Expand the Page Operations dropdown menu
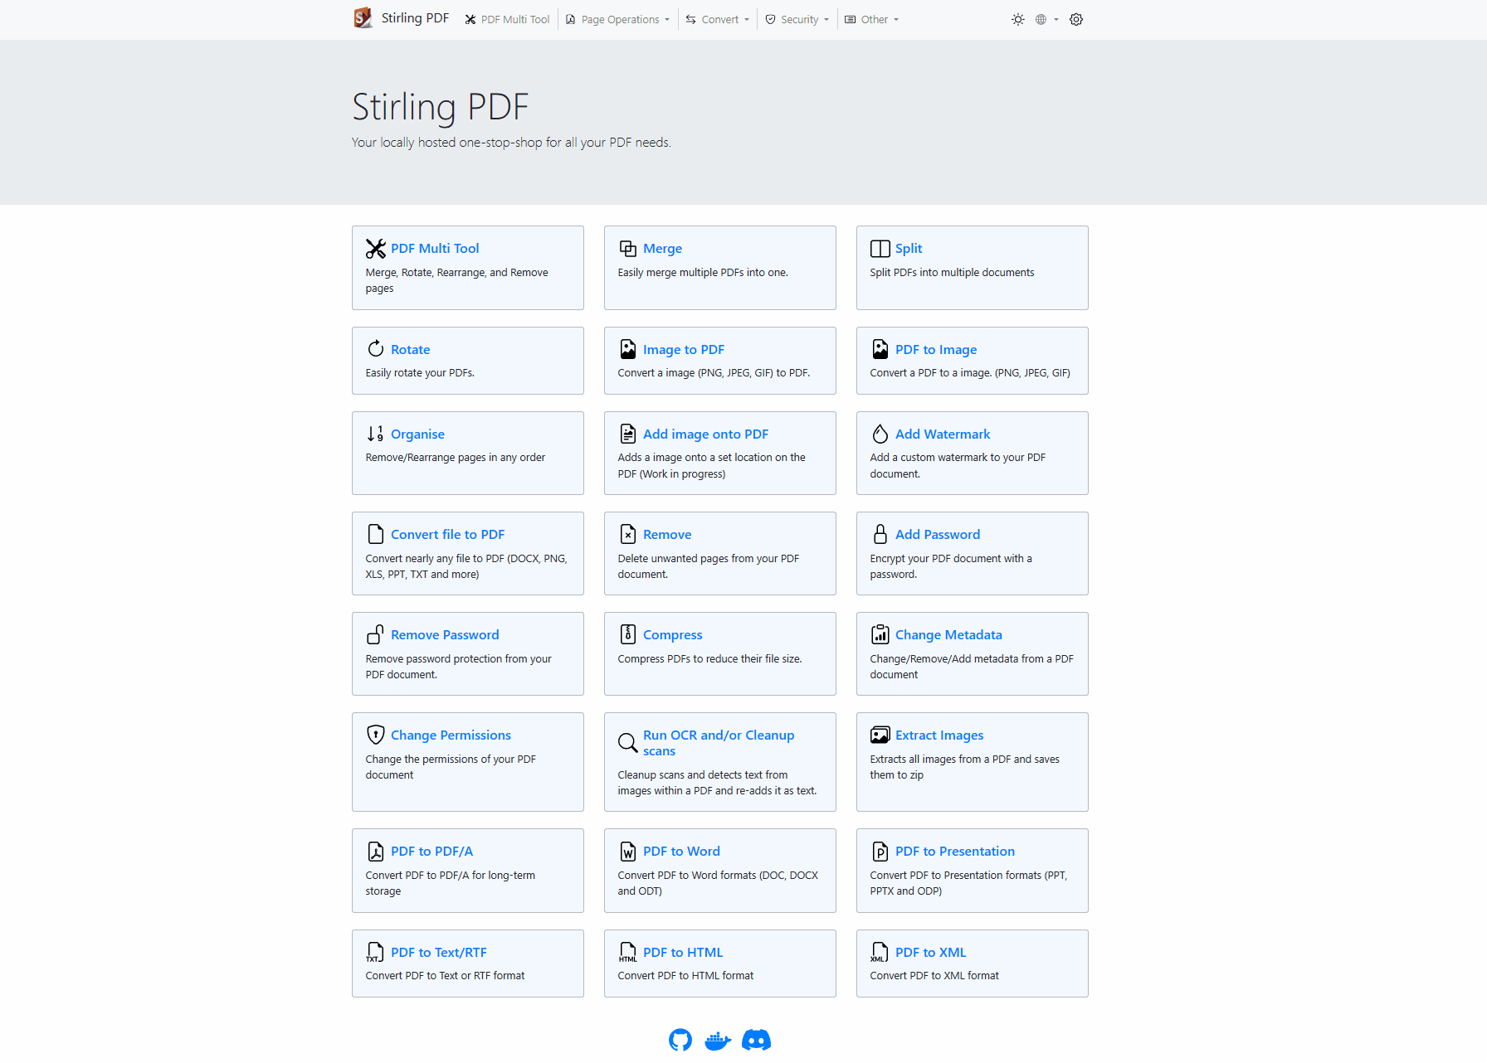This screenshot has width=1487, height=1063. pos(618,20)
